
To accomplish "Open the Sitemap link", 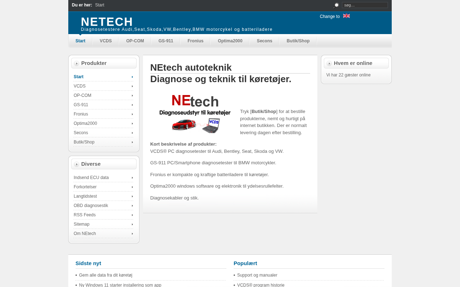I will point(103,224).
